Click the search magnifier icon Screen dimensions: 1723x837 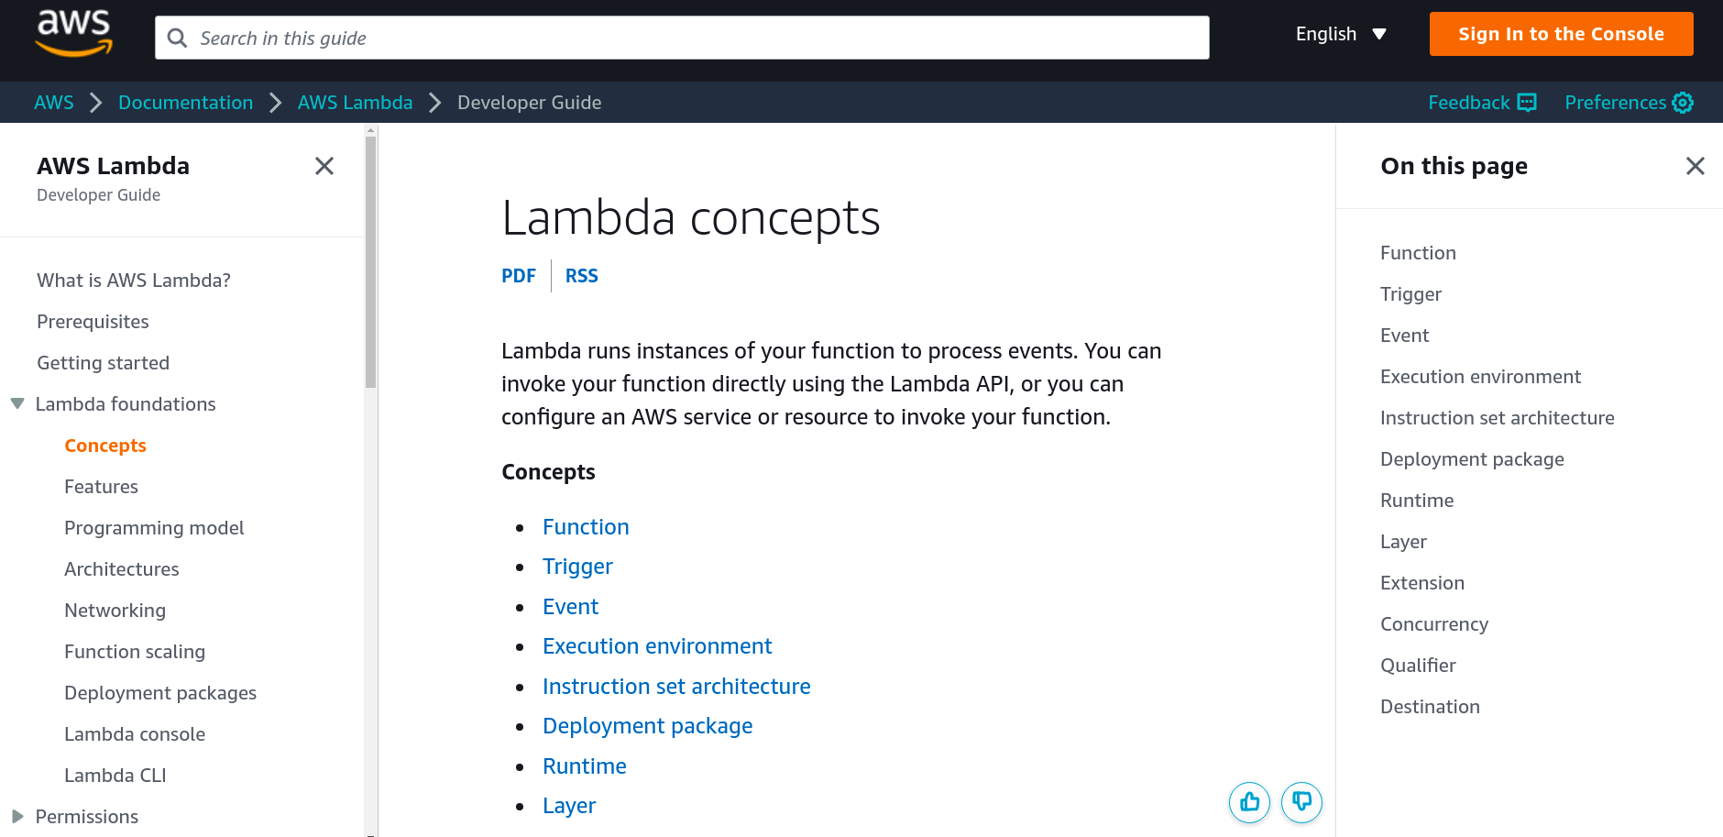[178, 38]
